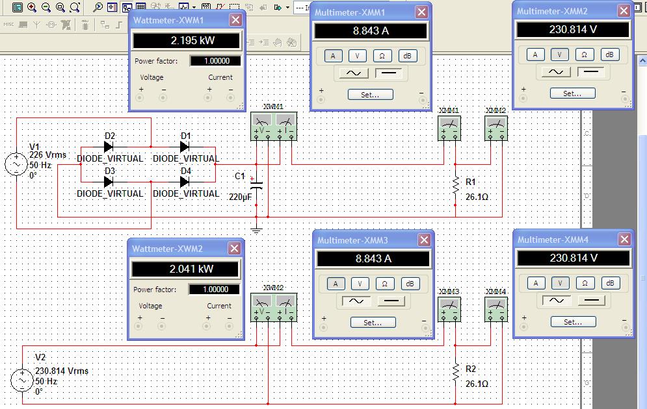Viewport: 647px width, 409px height.
Task: Click Wattmeter-XWM2 power factor value 1.00000
Action: [215, 290]
